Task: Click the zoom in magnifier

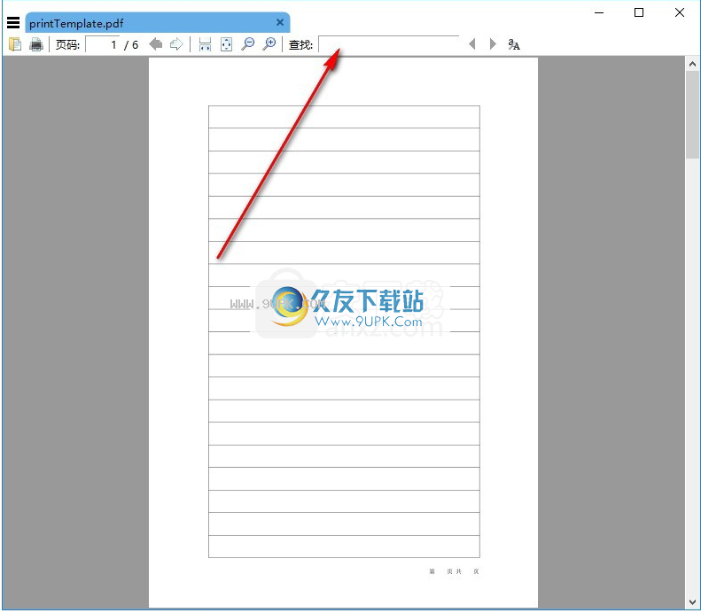Action: click(269, 43)
